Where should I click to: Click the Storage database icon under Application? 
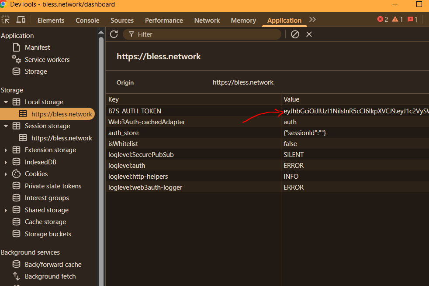click(17, 71)
